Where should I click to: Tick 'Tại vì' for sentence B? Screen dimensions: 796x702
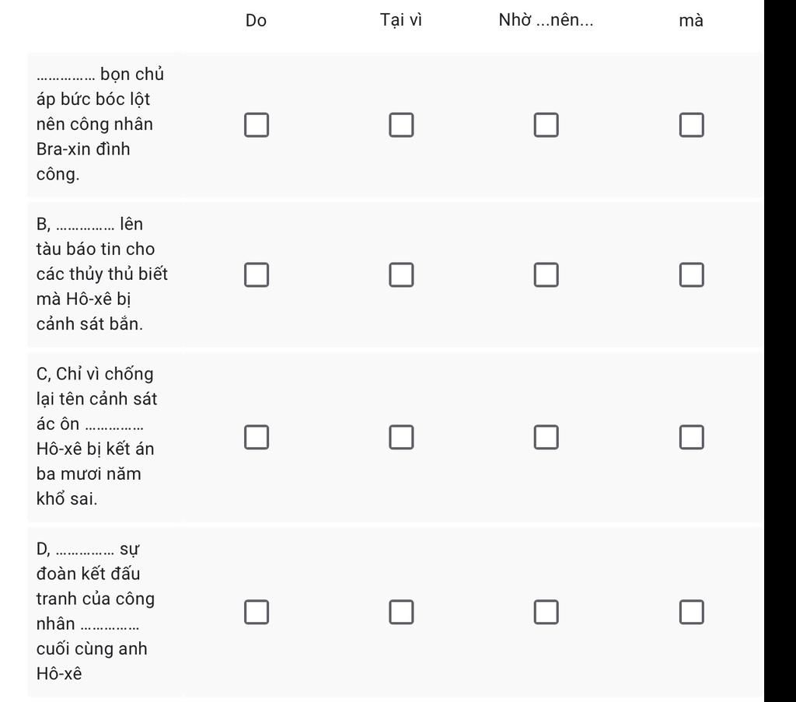[401, 274]
